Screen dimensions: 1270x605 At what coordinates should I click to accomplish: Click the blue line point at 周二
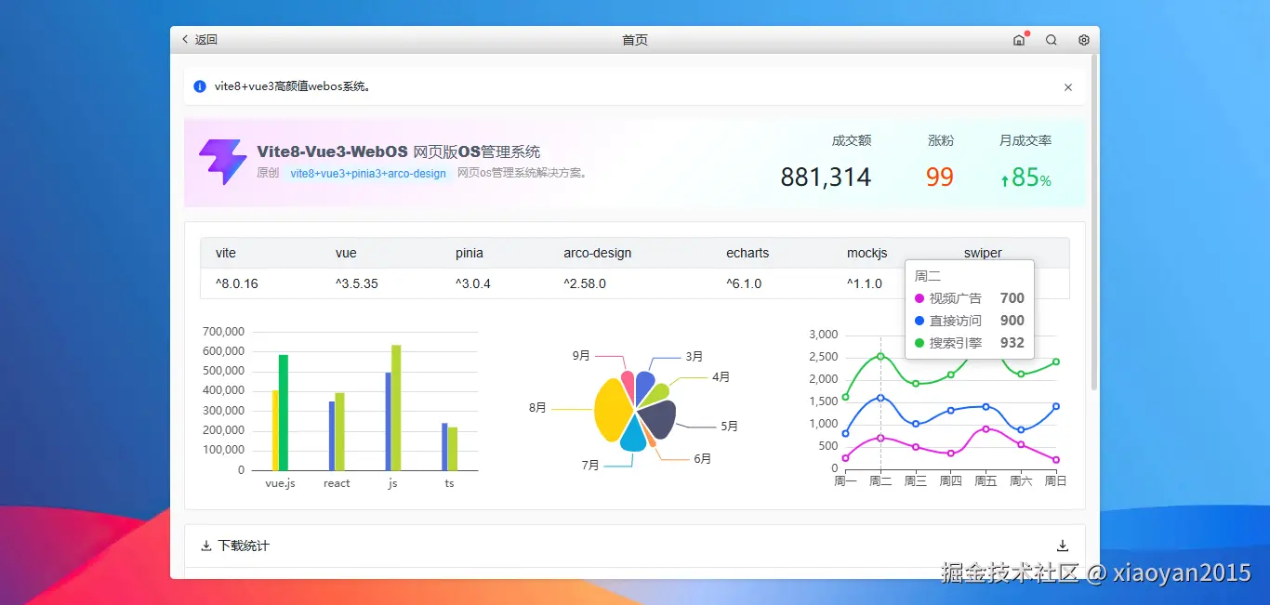tap(880, 398)
